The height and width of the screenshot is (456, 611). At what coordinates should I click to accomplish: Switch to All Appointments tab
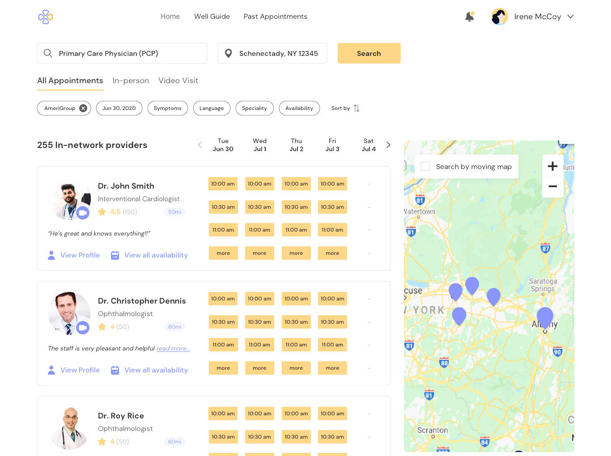click(x=70, y=80)
